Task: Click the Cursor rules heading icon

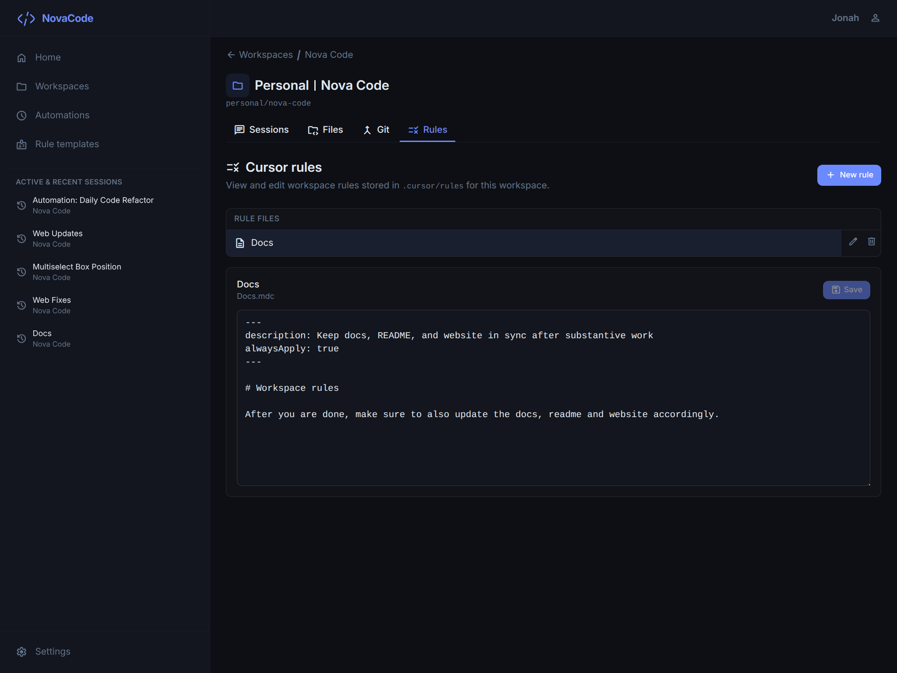Action: click(x=233, y=167)
